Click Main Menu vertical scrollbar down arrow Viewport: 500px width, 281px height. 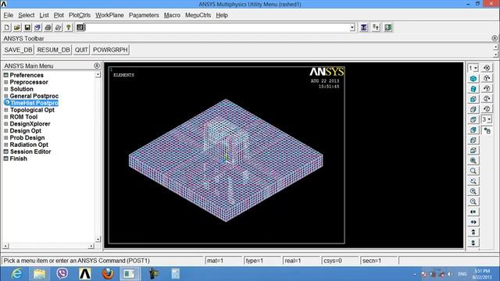pyautogui.click(x=98, y=239)
